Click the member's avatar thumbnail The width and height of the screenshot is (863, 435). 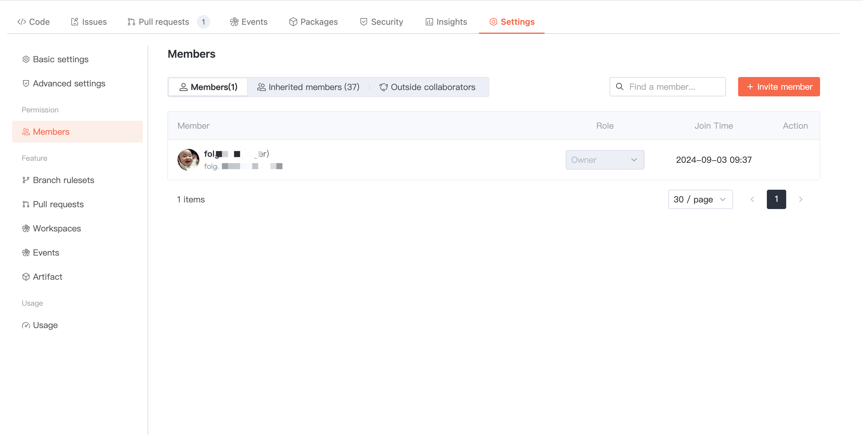click(x=188, y=159)
